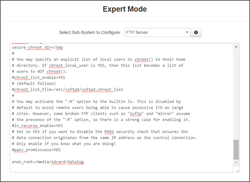Click the 'Only enable if you know' comment
250x182 pixels.
tap(64, 144)
